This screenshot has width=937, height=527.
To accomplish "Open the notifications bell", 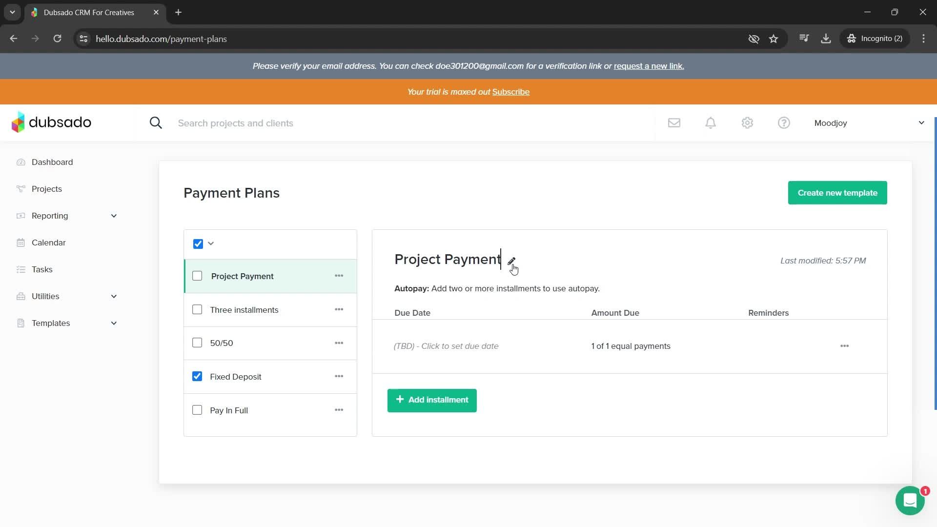I will click(x=711, y=123).
